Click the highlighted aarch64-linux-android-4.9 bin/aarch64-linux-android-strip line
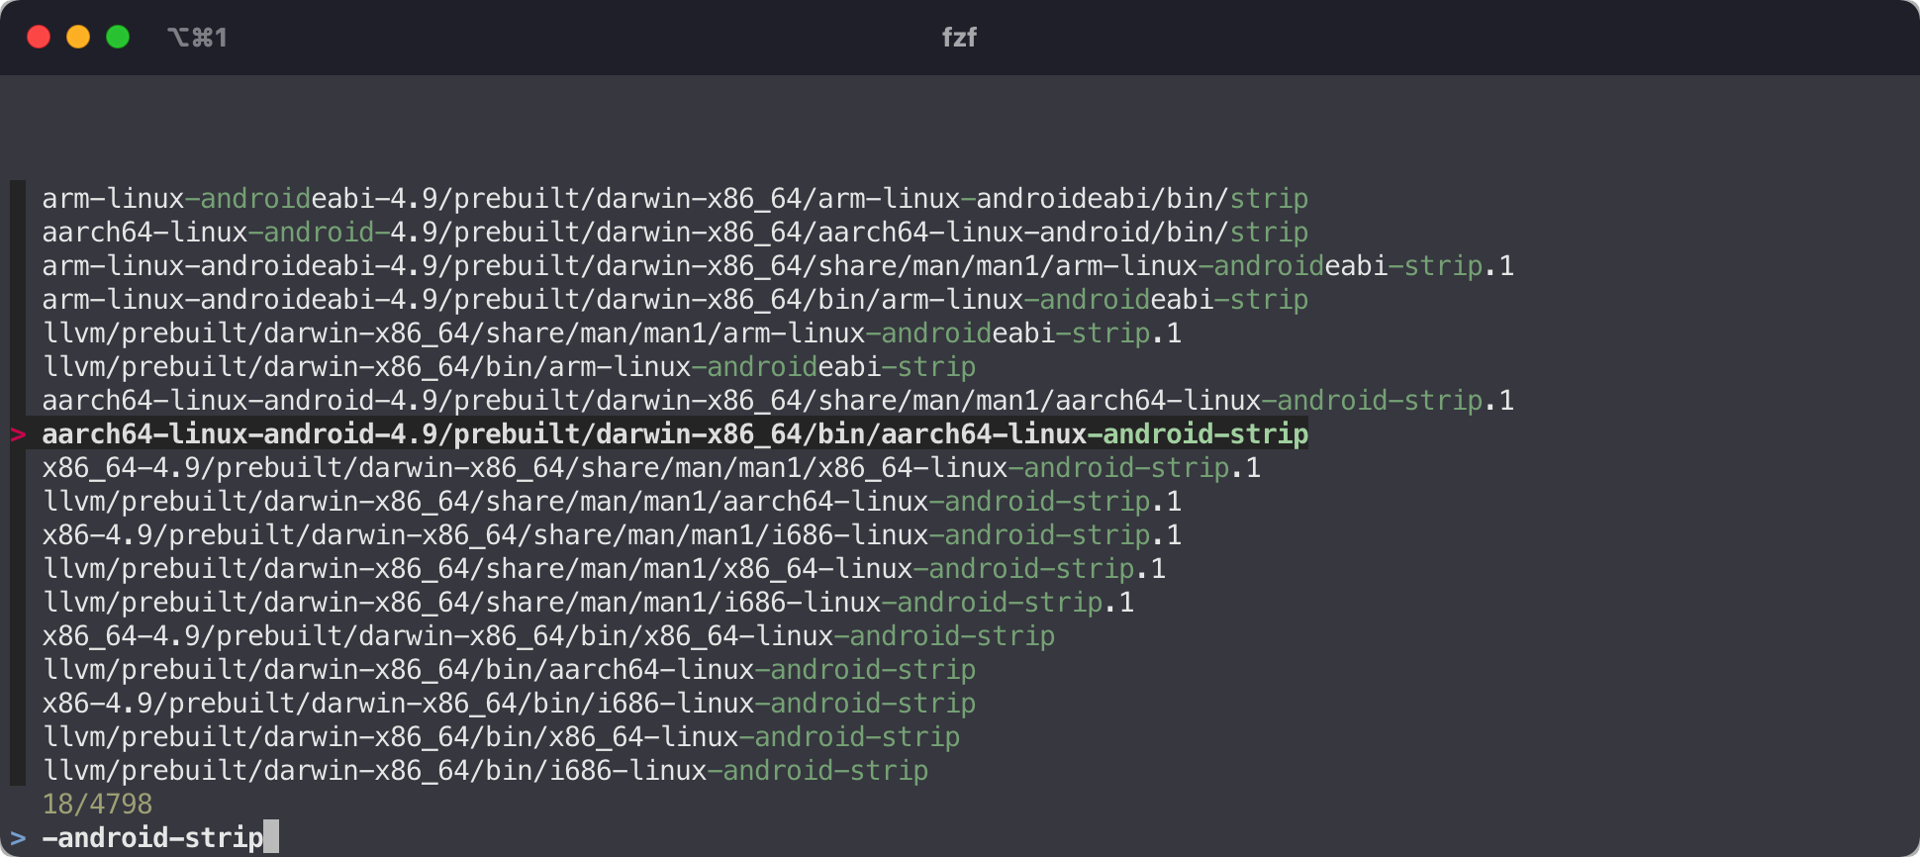The height and width of the screenshot is (857, 1920). tap(674, 434)
